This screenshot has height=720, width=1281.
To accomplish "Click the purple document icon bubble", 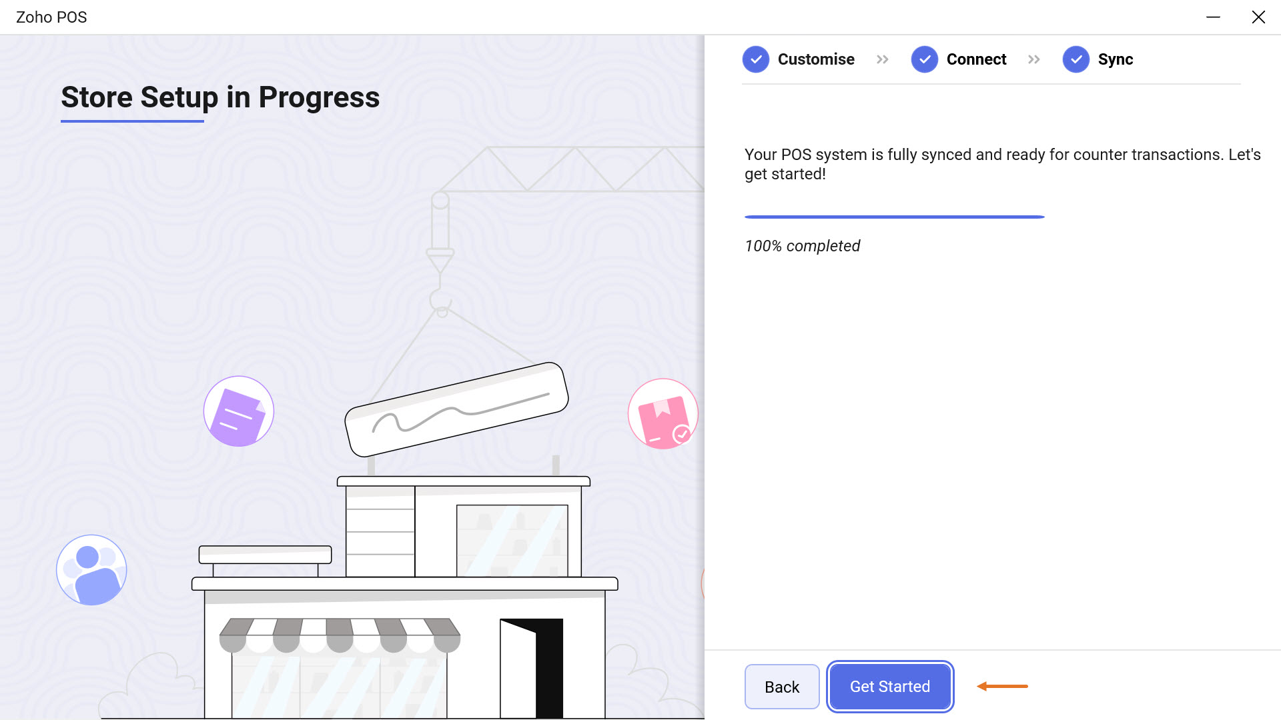I will pyautogui.click(x=239, y=411).
